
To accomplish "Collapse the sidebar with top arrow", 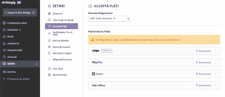I will [x=38, y=2].
